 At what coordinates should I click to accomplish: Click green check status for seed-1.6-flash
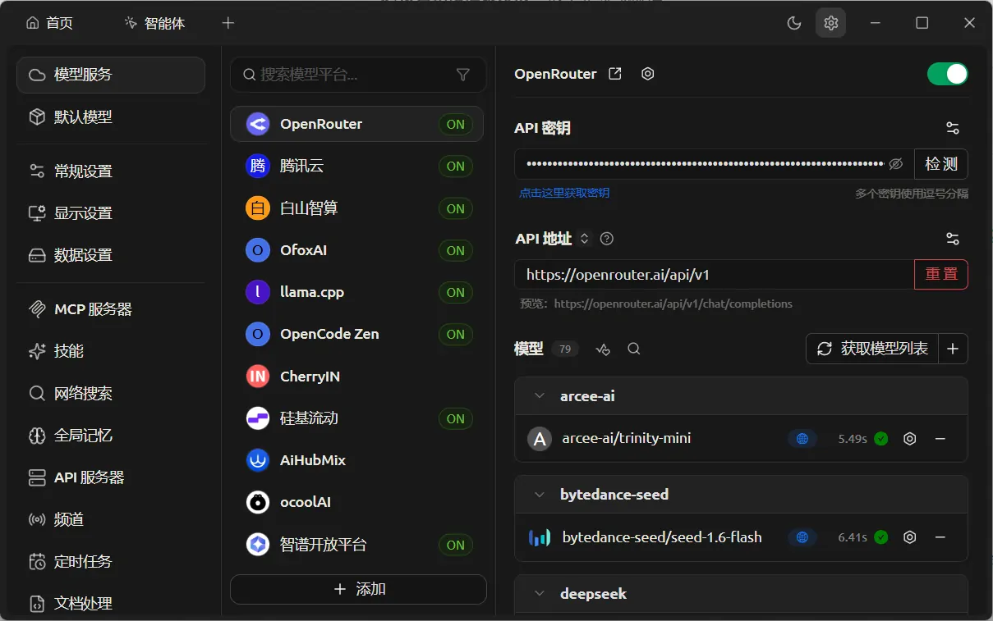881,537
